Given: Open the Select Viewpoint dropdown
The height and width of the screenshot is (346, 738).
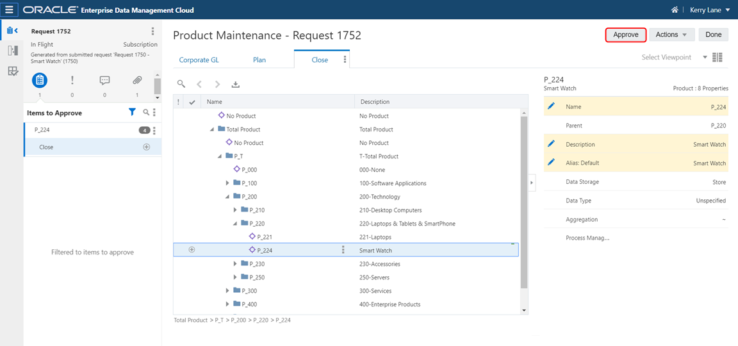Looking at the screenshot, I should point(674,57).
